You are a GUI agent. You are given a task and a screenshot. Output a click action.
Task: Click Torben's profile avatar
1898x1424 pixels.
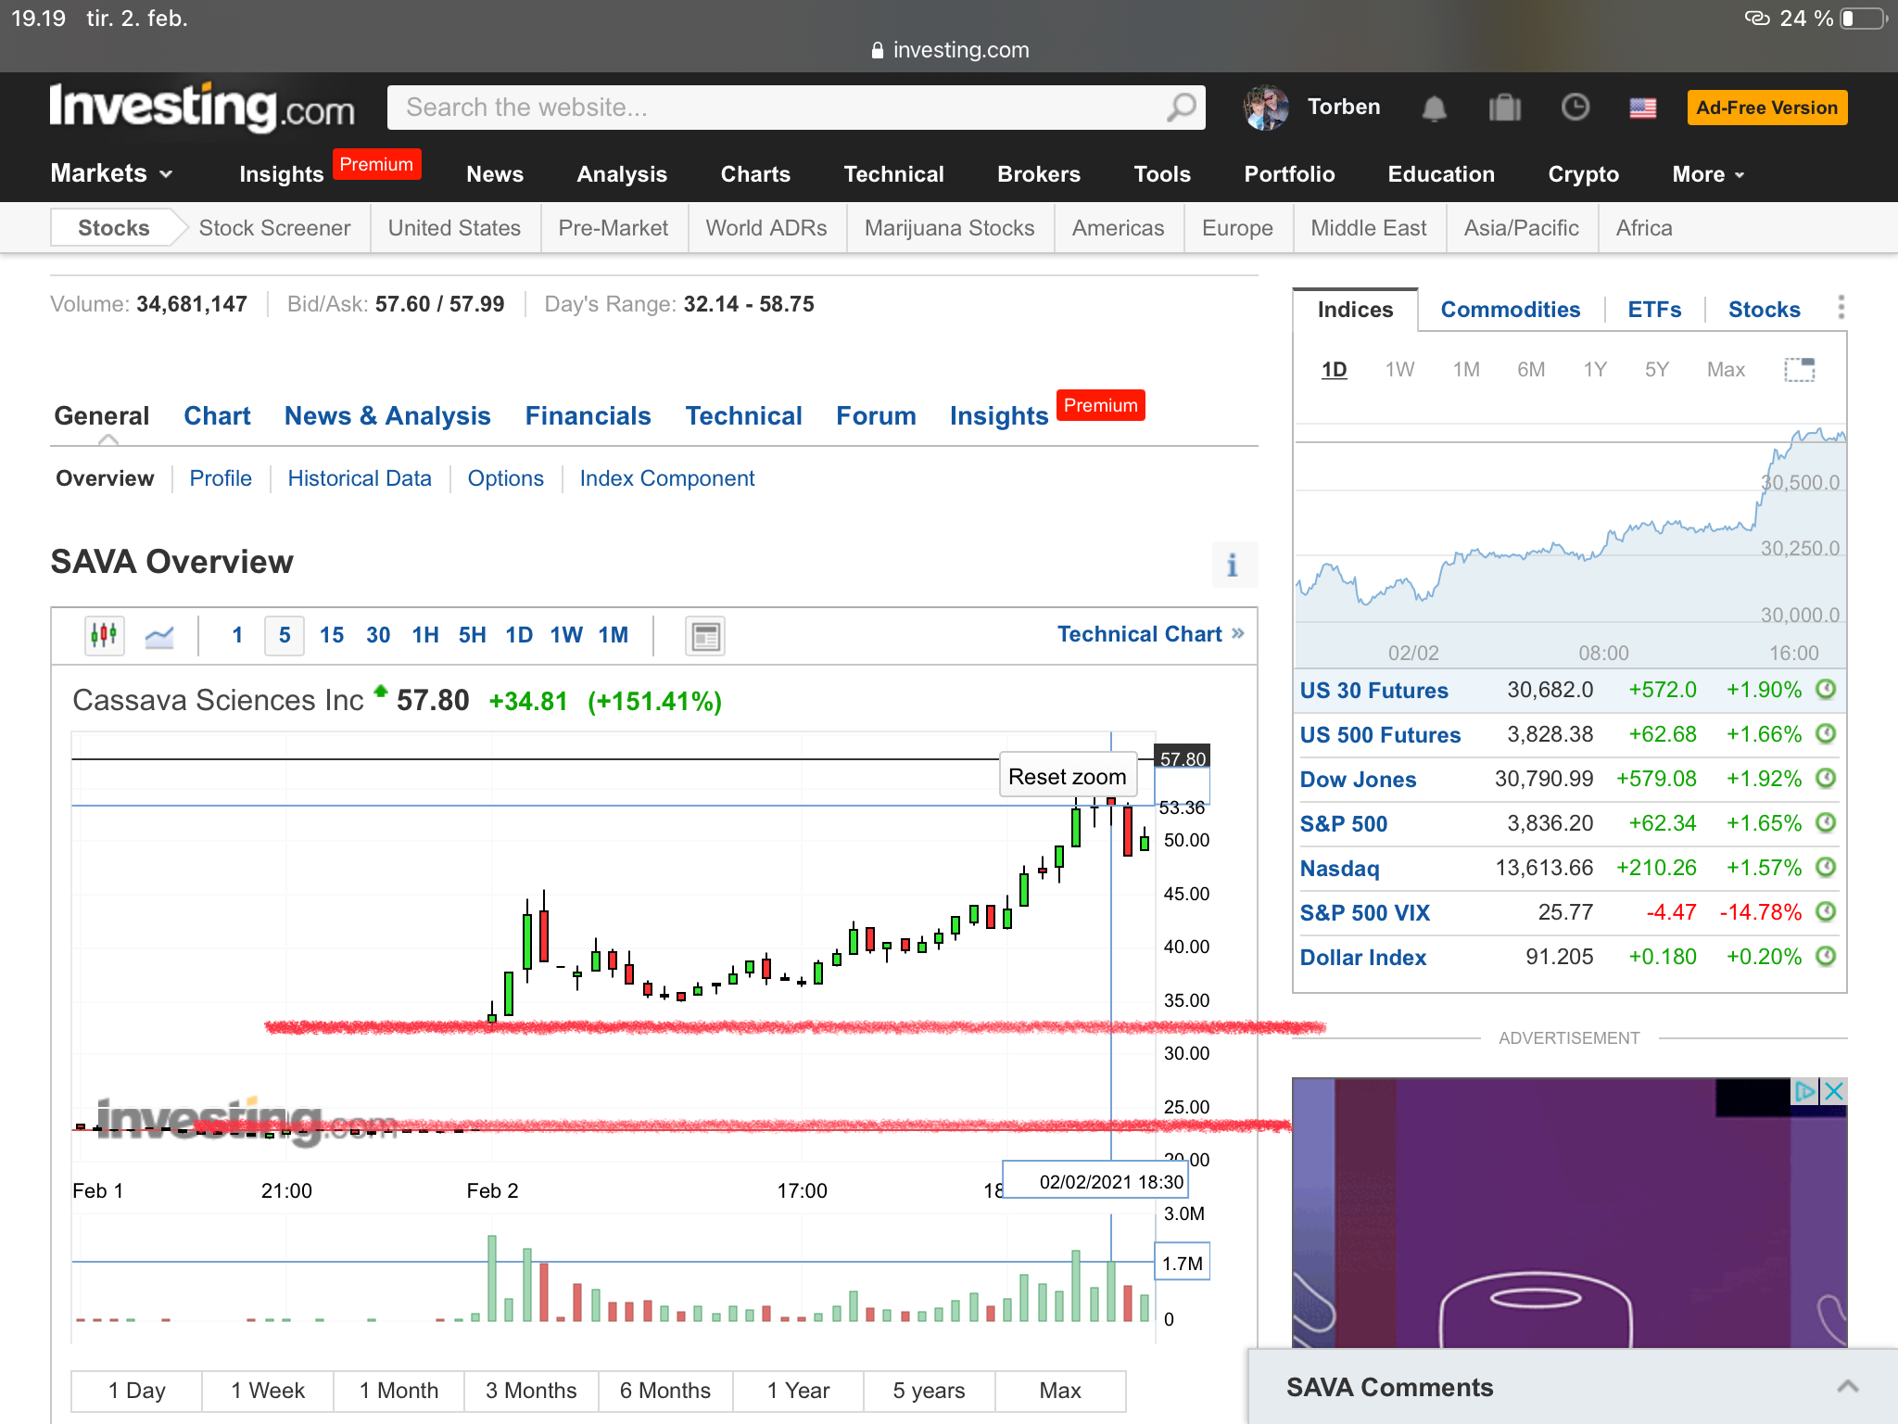point(1265,108)
